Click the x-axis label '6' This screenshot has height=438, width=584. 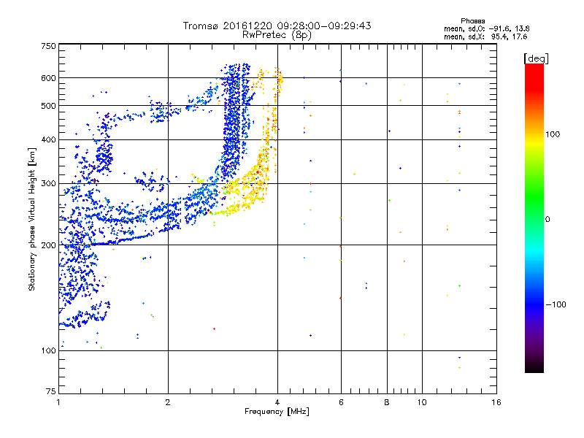(x=341, y=402)
